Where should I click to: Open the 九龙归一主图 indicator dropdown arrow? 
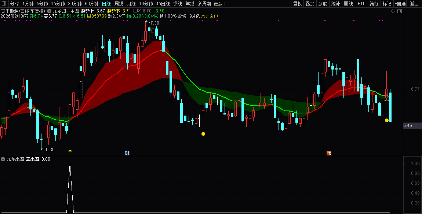coord(49,11)
